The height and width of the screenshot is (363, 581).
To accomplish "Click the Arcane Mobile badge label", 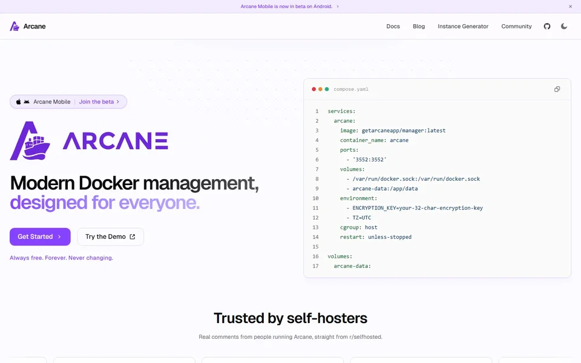I will (x=52, y=102).
